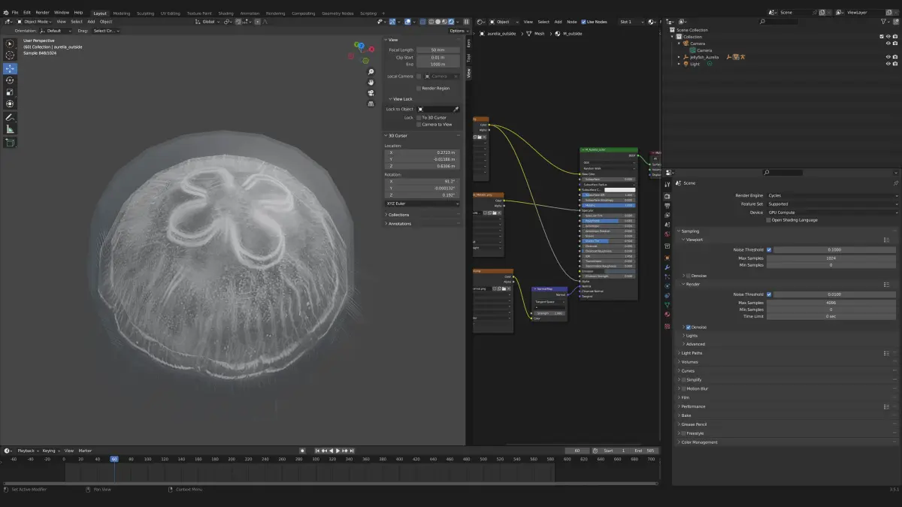Open the timeline Playback menu
Screen dimensions: 902x507
(x=28, y=451)
